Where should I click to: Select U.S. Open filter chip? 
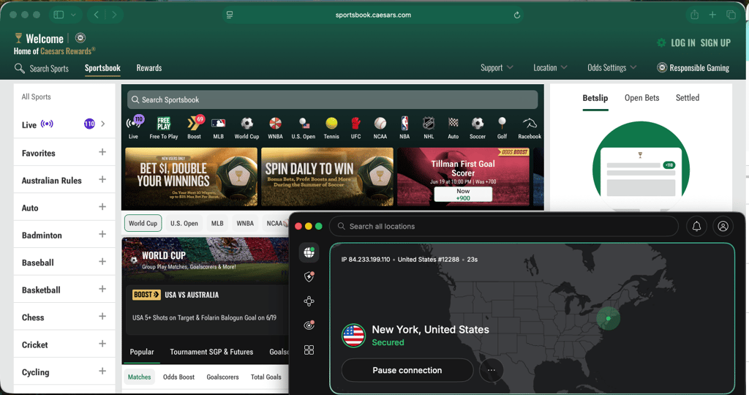coord(184,223)
